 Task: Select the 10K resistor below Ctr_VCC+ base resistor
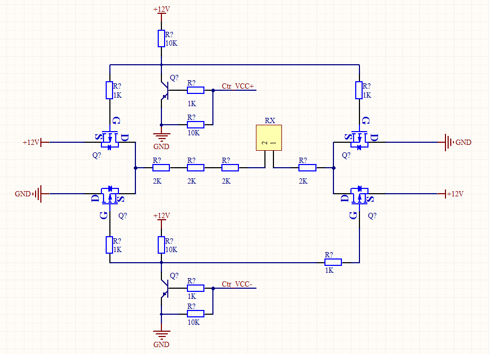195,125
